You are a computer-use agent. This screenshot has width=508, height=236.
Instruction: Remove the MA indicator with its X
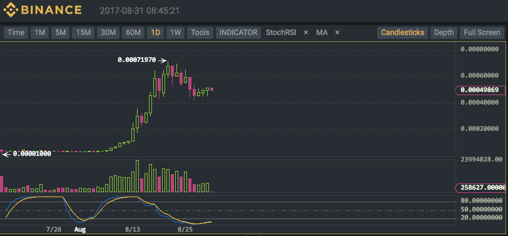click(337, 33)
